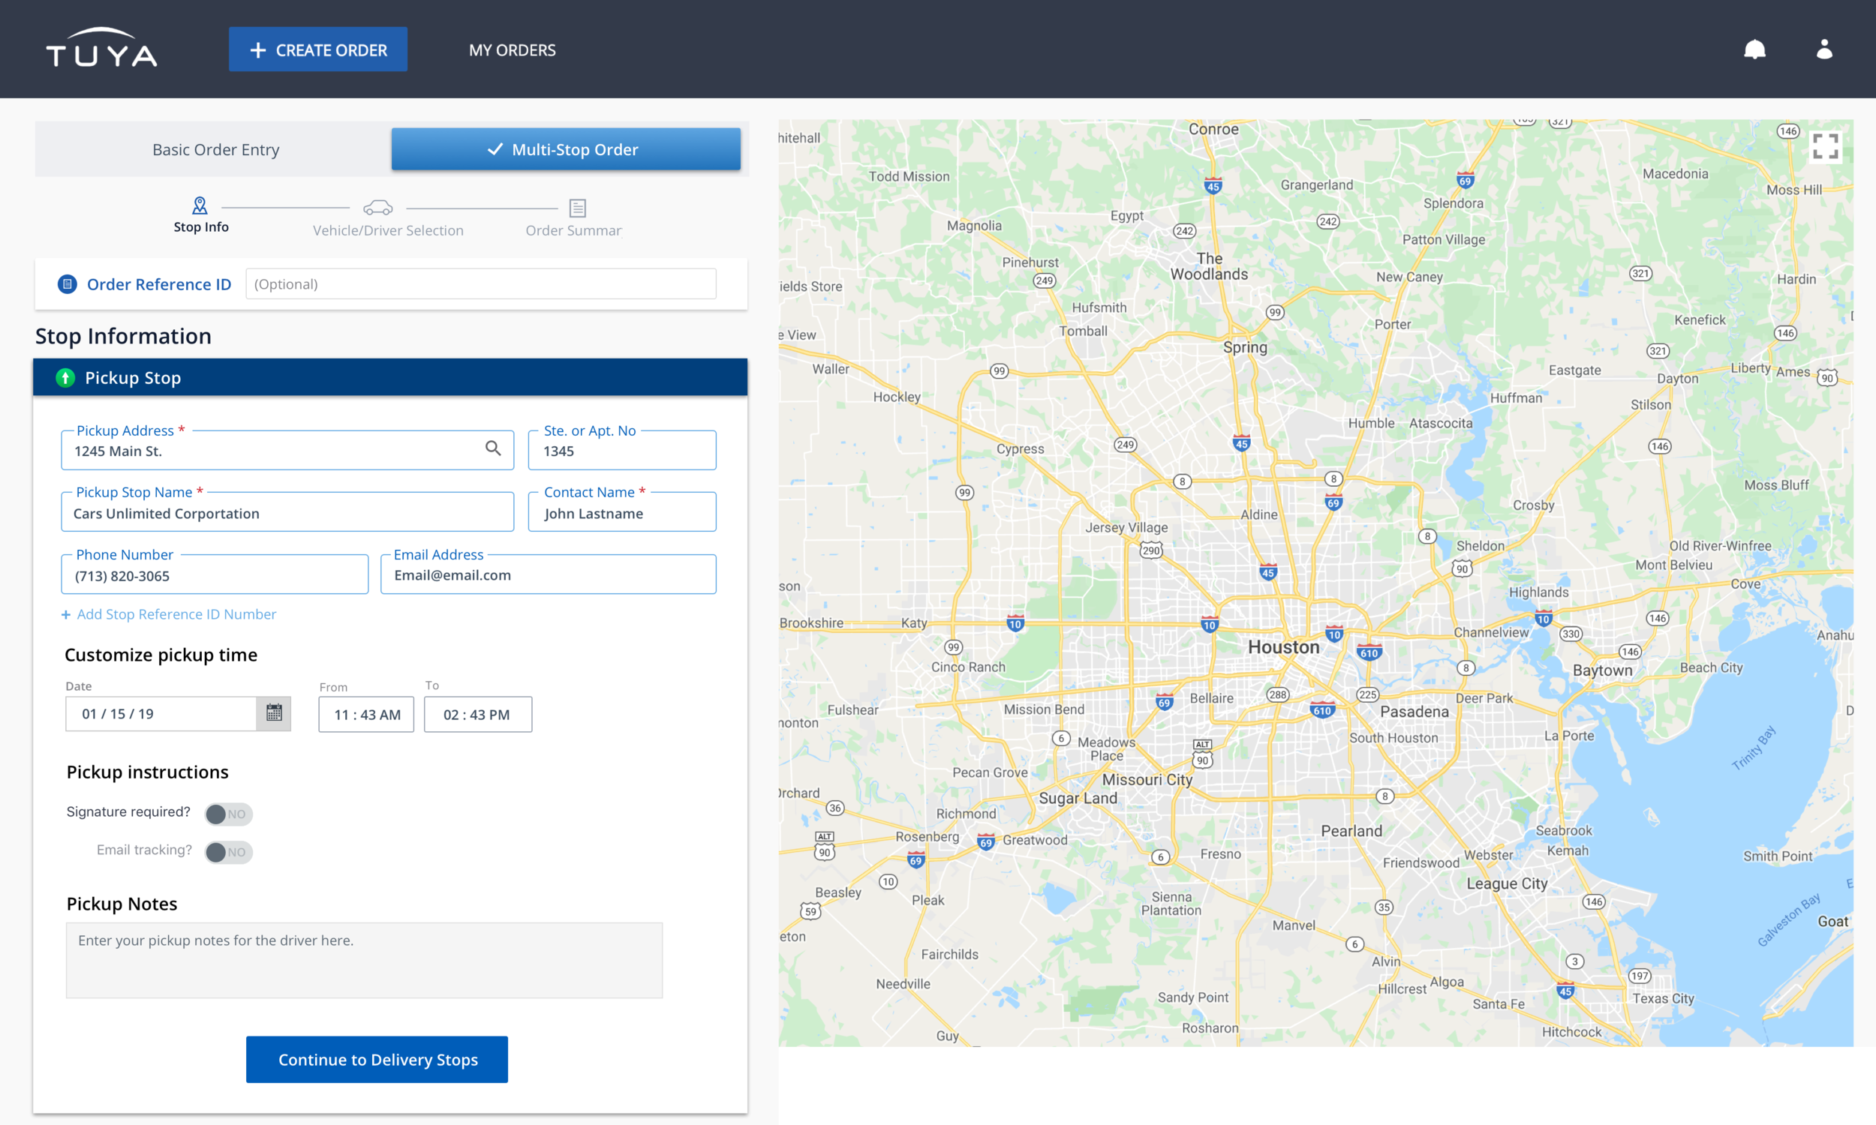Click the Stop Info step icon

(x=200, y=205)
